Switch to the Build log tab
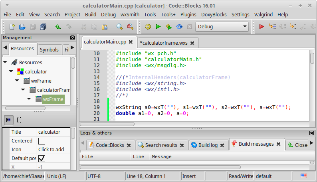 click(x=208, y=145)
